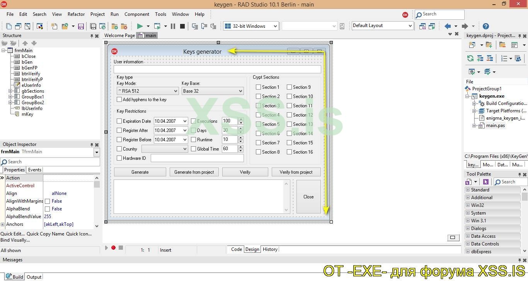
Task: Open the Component menu
Action: pos(137,14)
